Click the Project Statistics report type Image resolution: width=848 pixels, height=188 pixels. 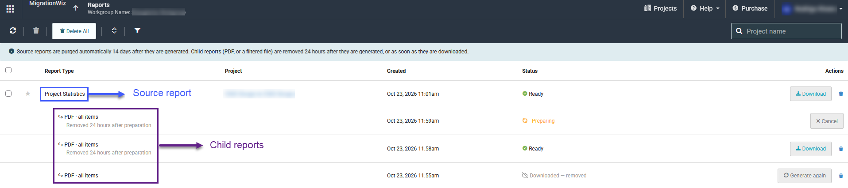coord(65,94)
